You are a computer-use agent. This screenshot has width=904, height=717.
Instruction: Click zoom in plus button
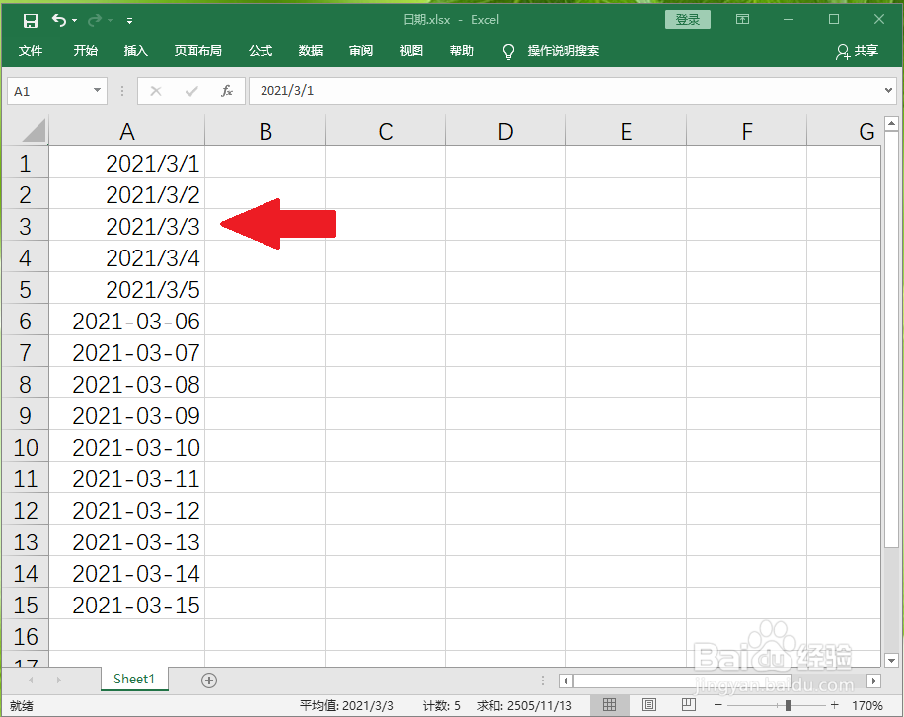coord(834,705)
